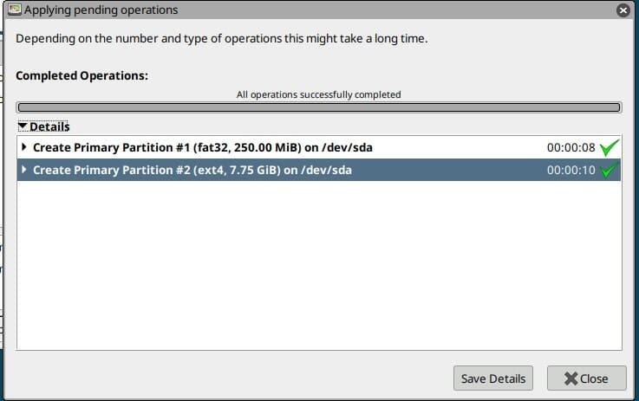Close the dialog via title bar X
The height and width of the screenshot is (401, 639).
click(x=623, y=10)
